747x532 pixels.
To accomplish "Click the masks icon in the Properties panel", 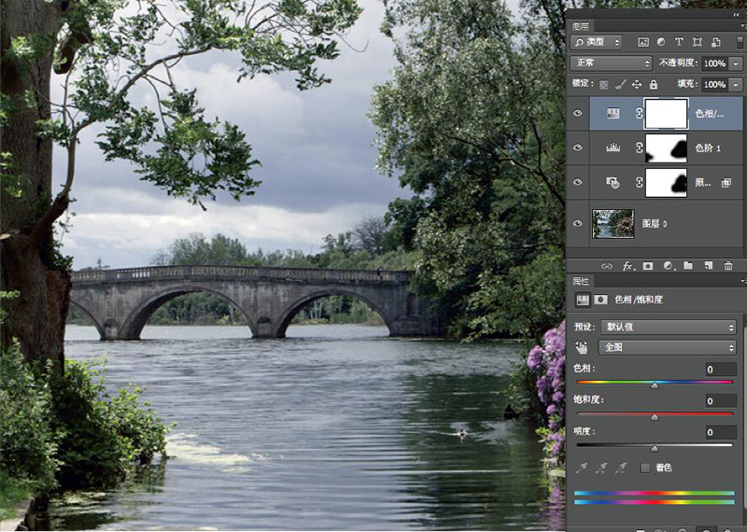I will click(x=599, y=301).
